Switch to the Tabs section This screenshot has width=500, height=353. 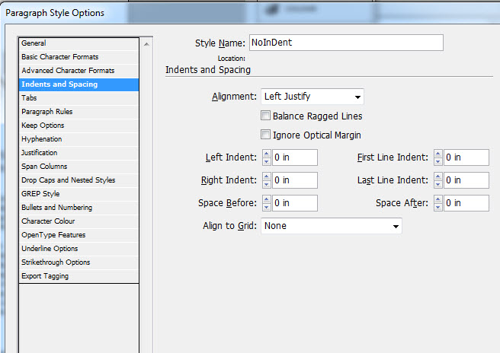[30, 98]
